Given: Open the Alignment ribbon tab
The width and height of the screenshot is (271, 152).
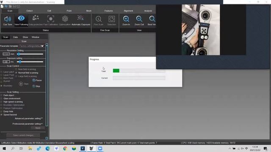Looking at the screenshot, I should pos(128,11).
